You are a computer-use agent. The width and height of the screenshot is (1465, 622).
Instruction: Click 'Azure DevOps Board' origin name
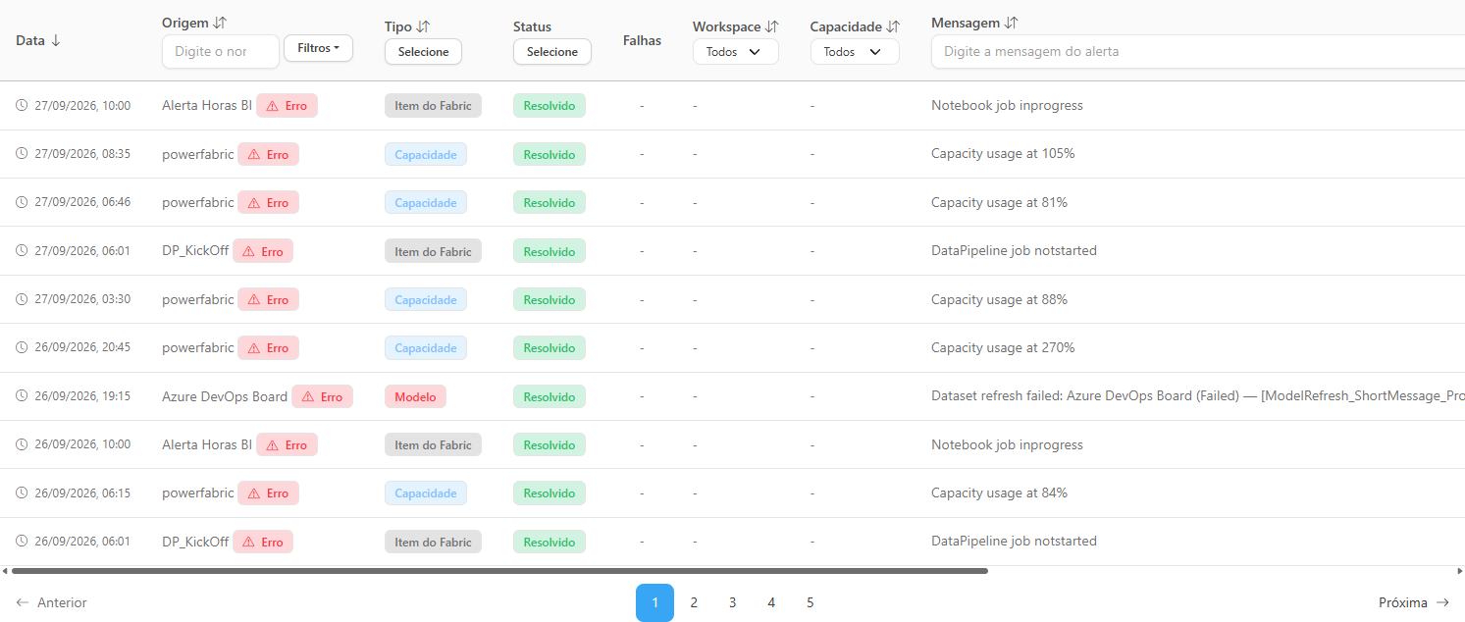point(225,396)
